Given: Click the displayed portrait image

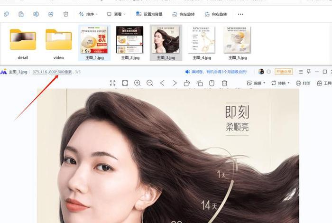Looking at the screenshot, I should pos(168,156).
